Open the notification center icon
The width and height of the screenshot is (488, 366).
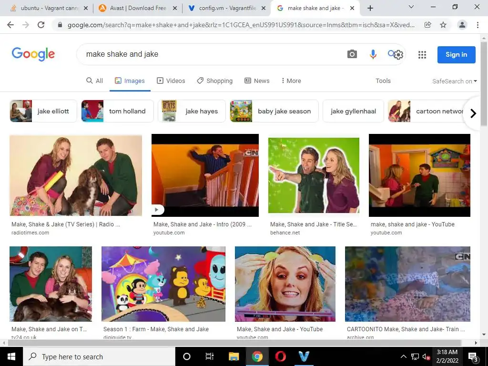(x=473, y=356)
